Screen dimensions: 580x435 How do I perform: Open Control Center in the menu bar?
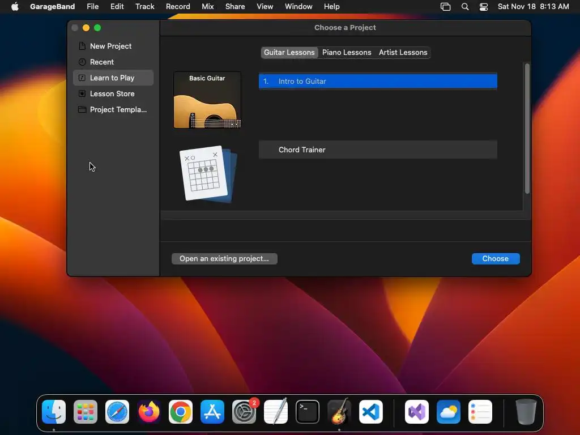(x=484, y=7)
